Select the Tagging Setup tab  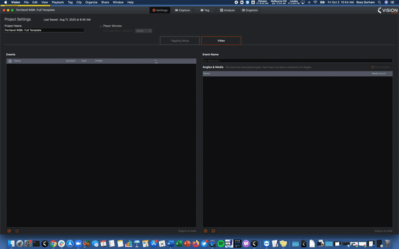click(180, 41)
